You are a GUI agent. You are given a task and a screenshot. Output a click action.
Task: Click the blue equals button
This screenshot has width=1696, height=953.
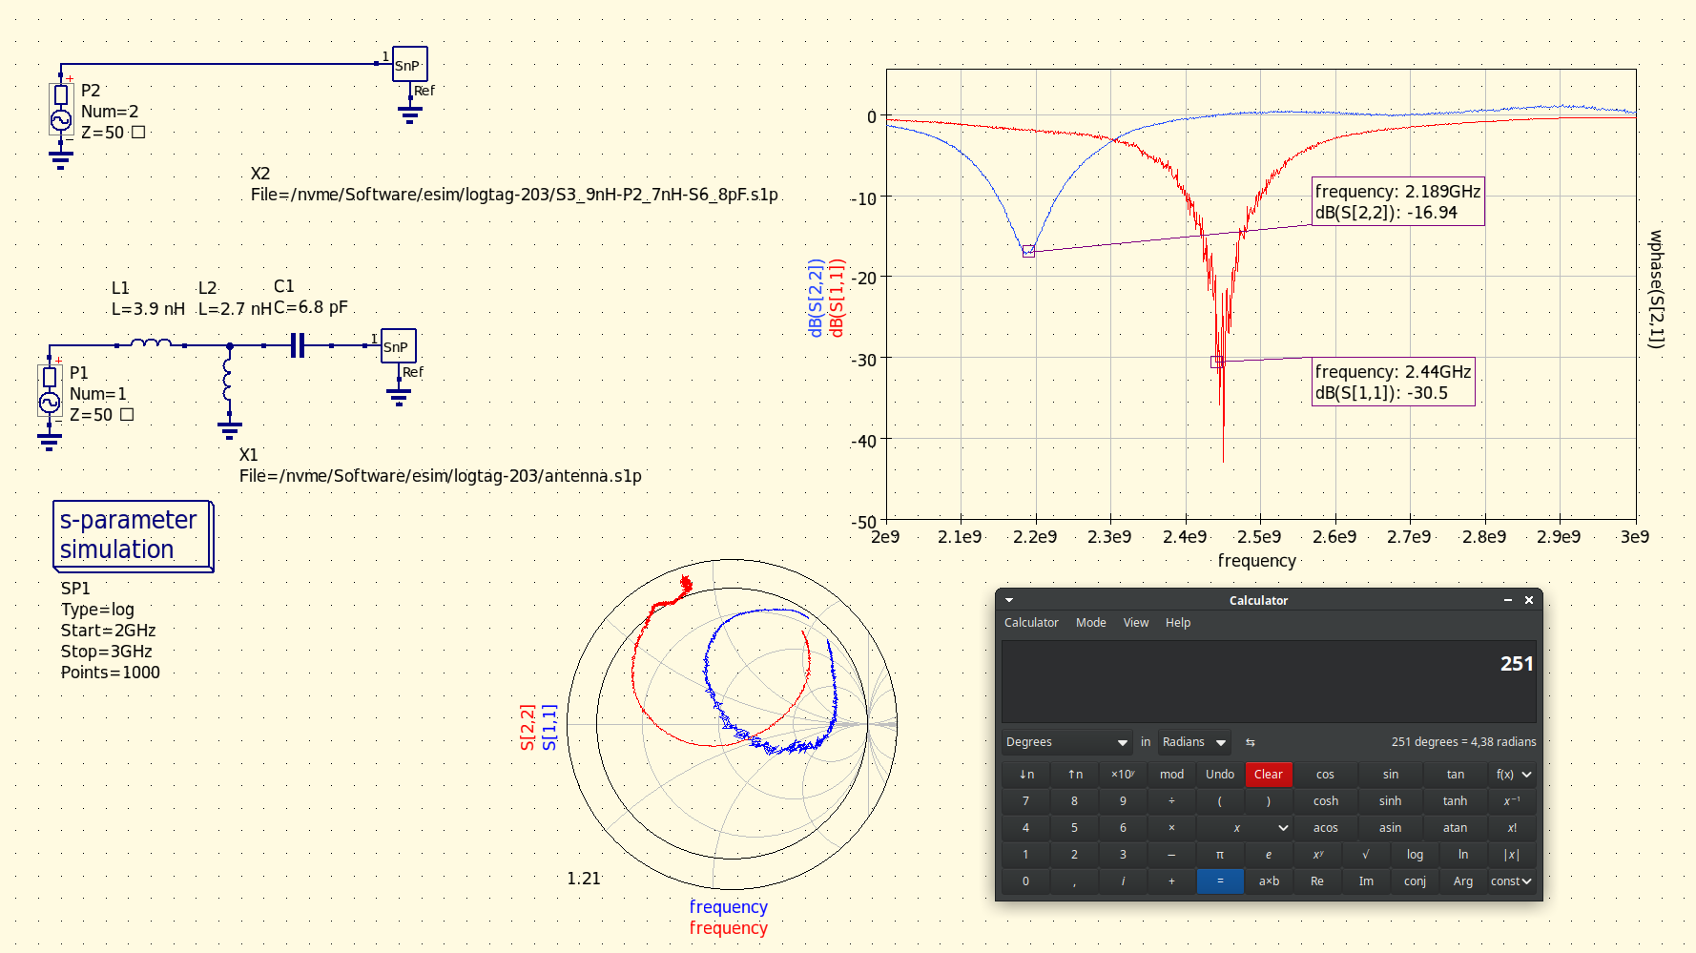[1220, 881]
